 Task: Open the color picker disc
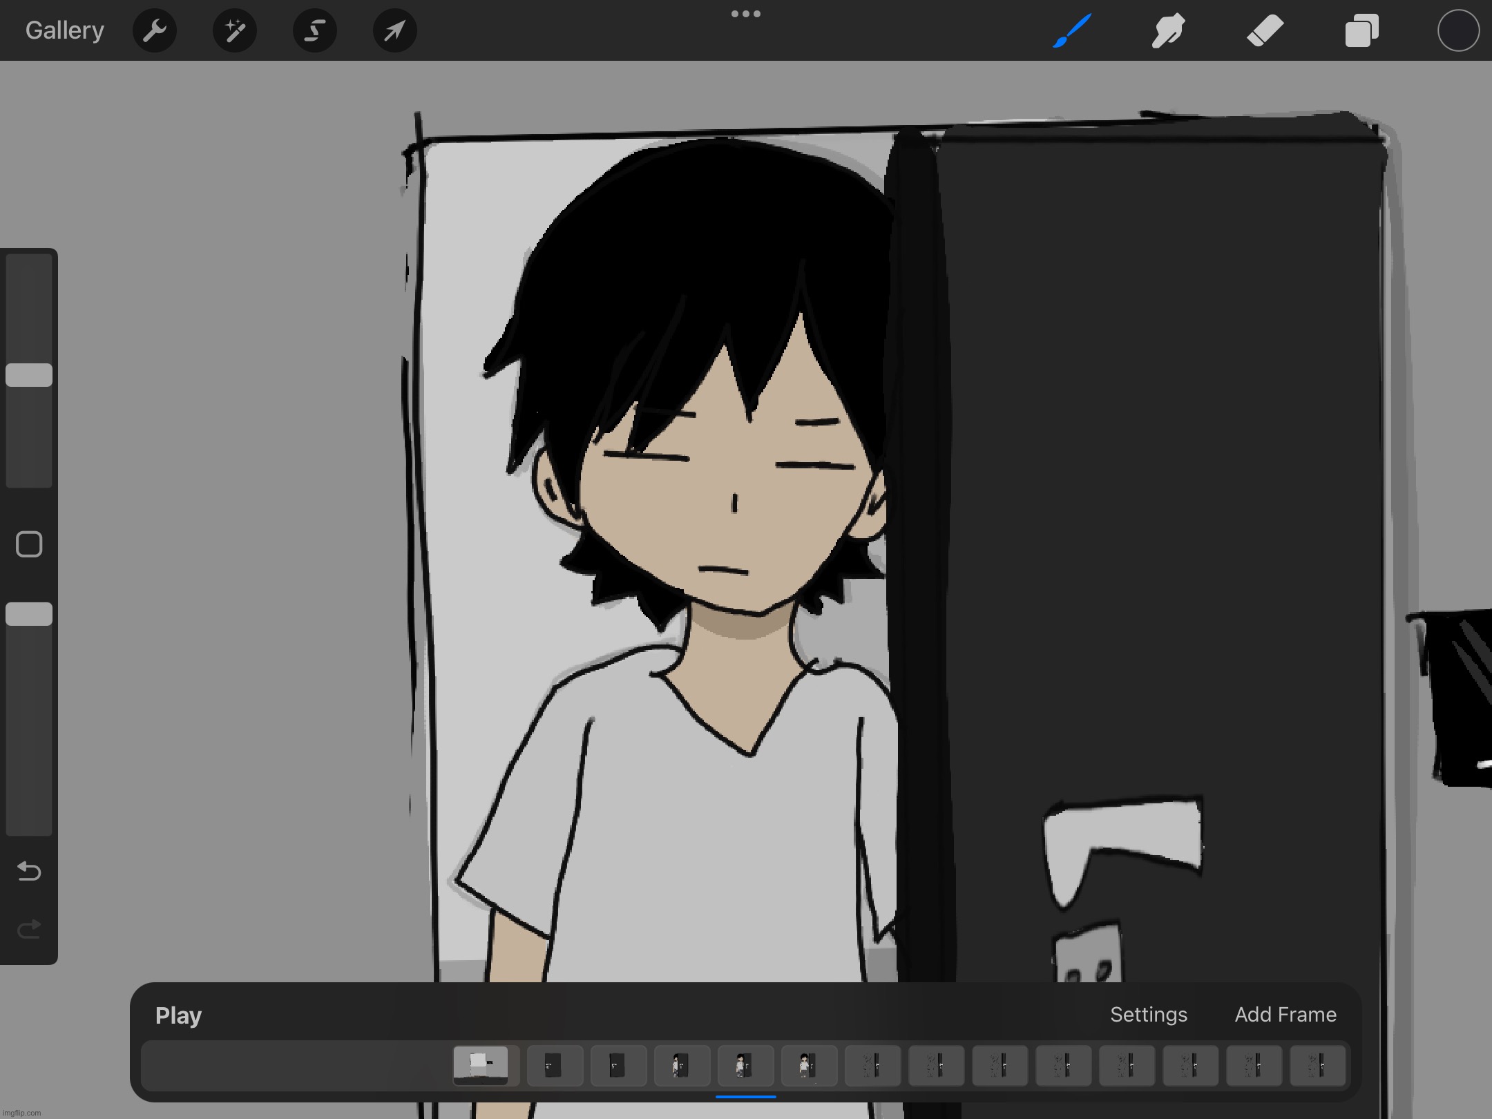click(x=1457, y=30)
